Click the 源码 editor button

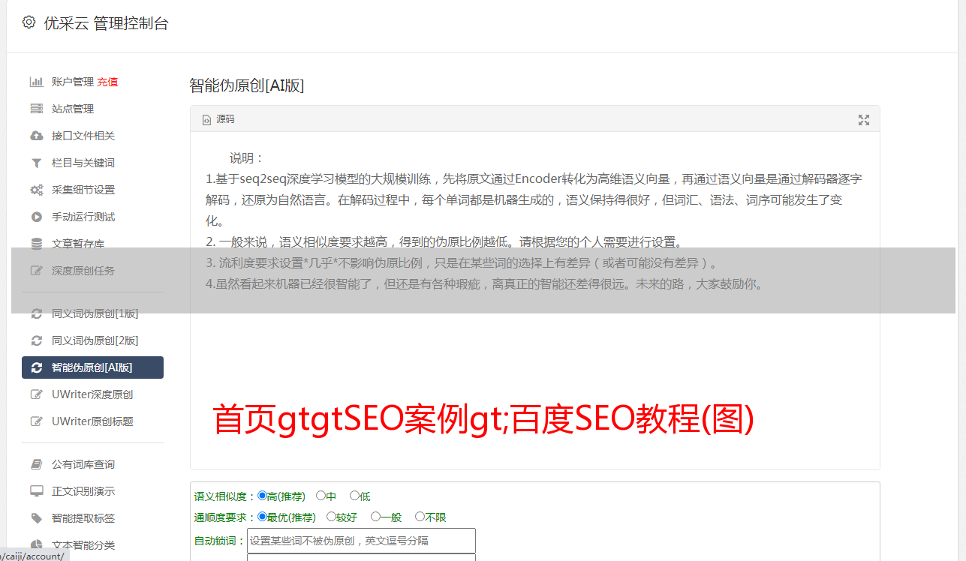[218, 120]
